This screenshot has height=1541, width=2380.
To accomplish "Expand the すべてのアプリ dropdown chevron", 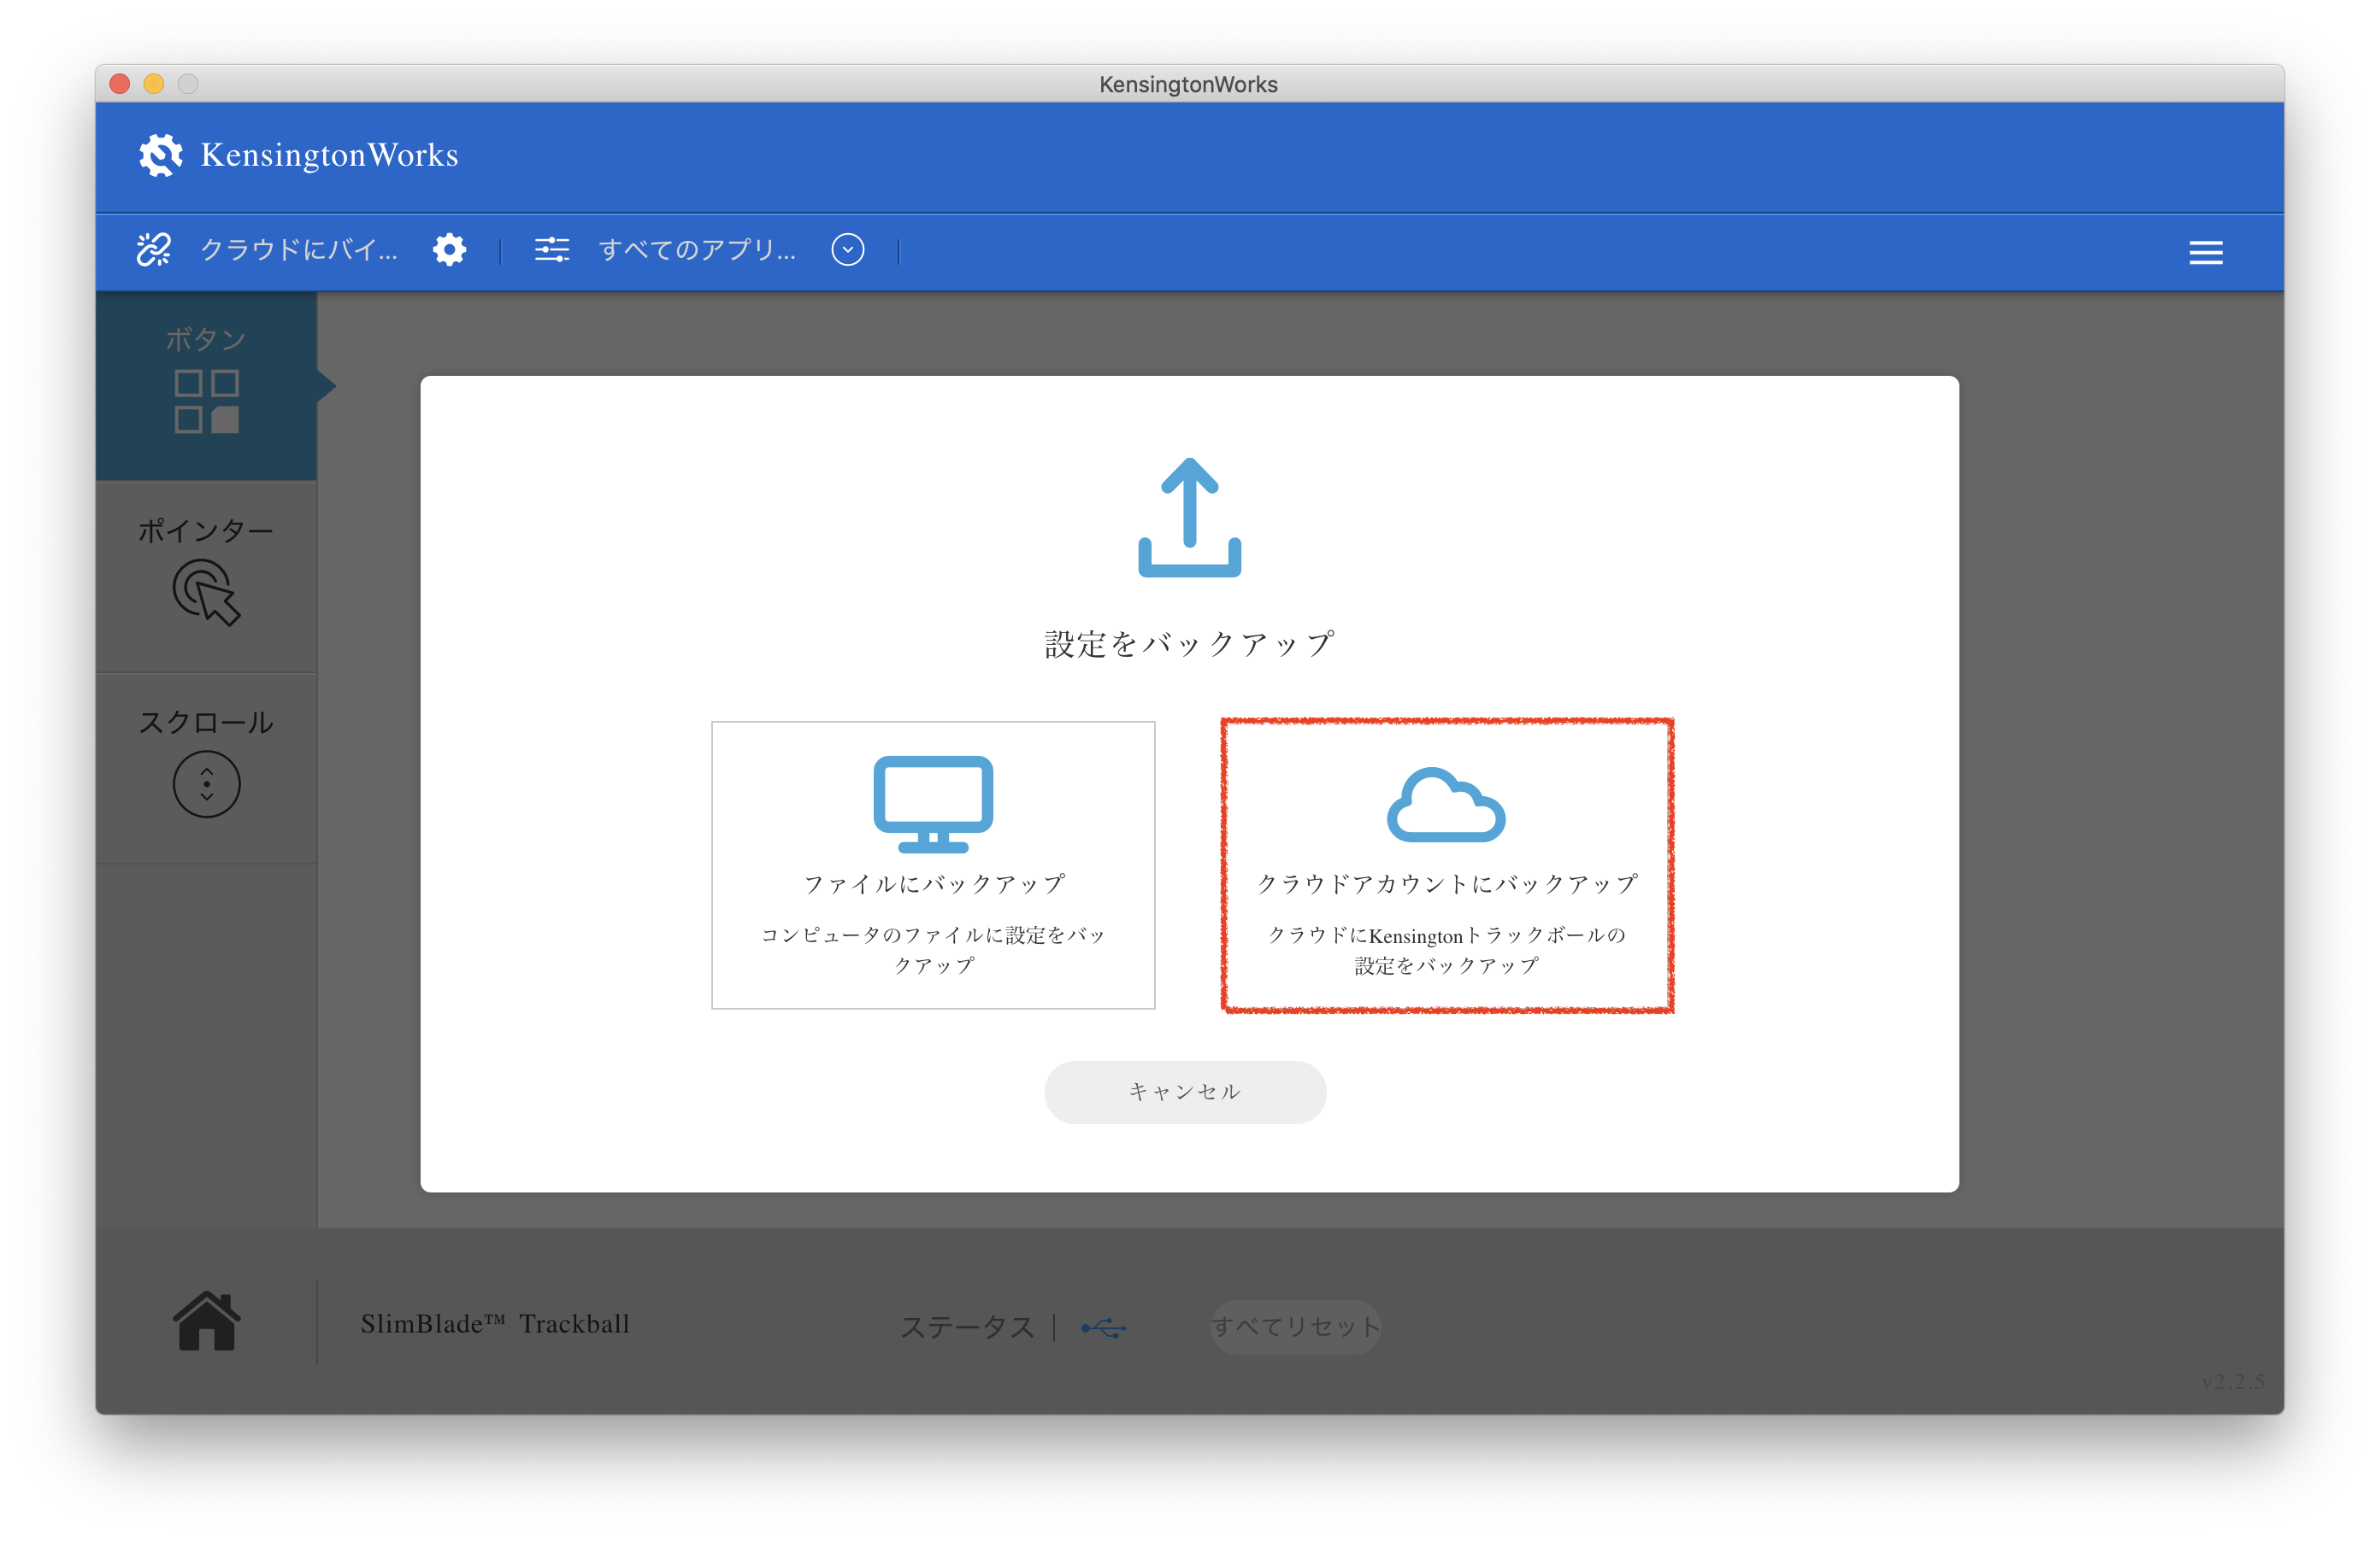I will (x=847, y=249).
